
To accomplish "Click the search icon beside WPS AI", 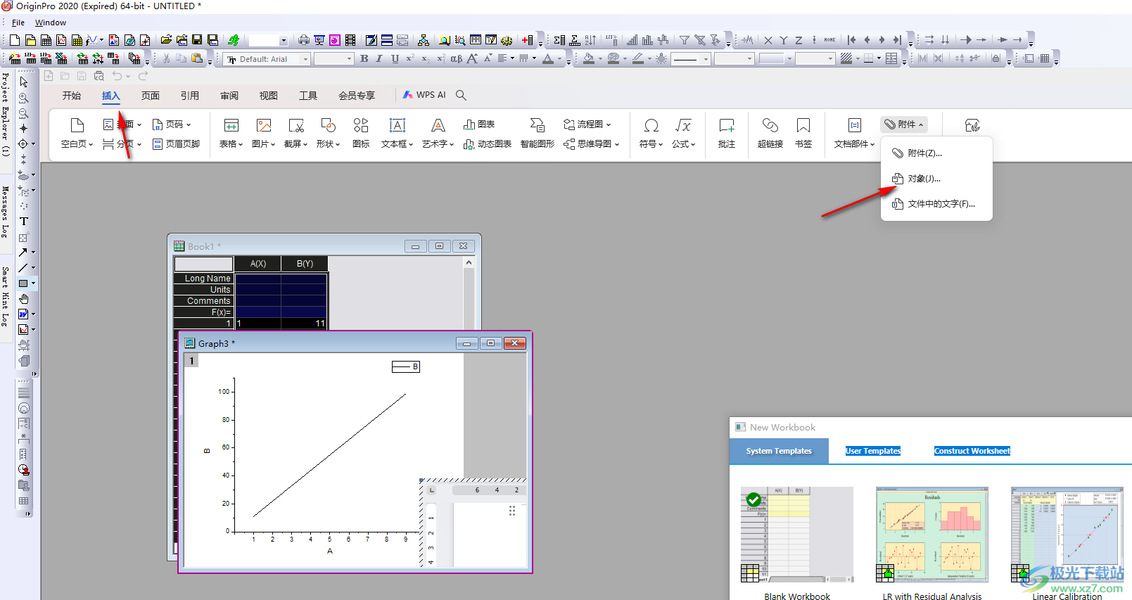I will coord(461,95).
